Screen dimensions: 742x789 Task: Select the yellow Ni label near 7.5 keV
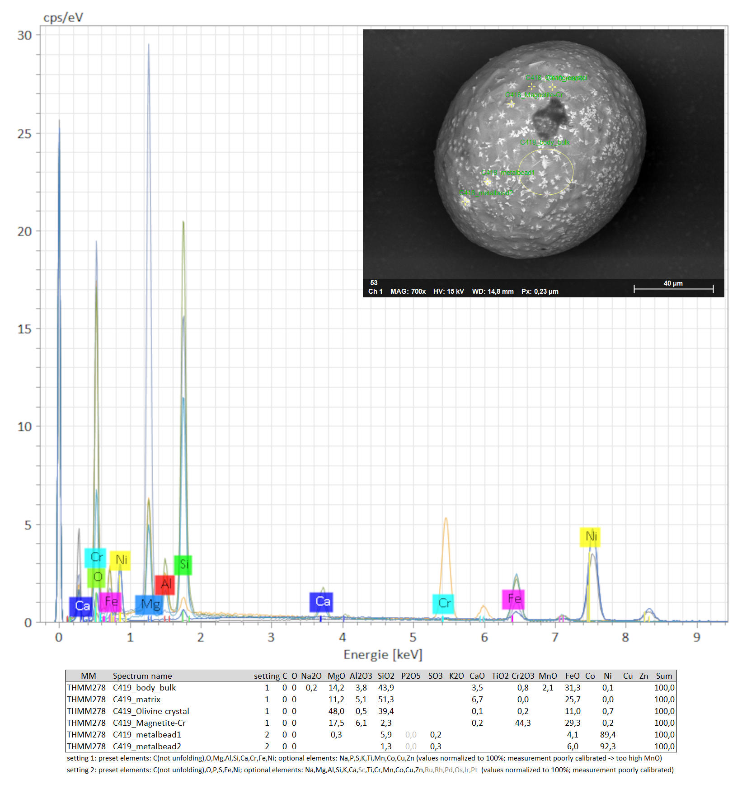[590, 537]
